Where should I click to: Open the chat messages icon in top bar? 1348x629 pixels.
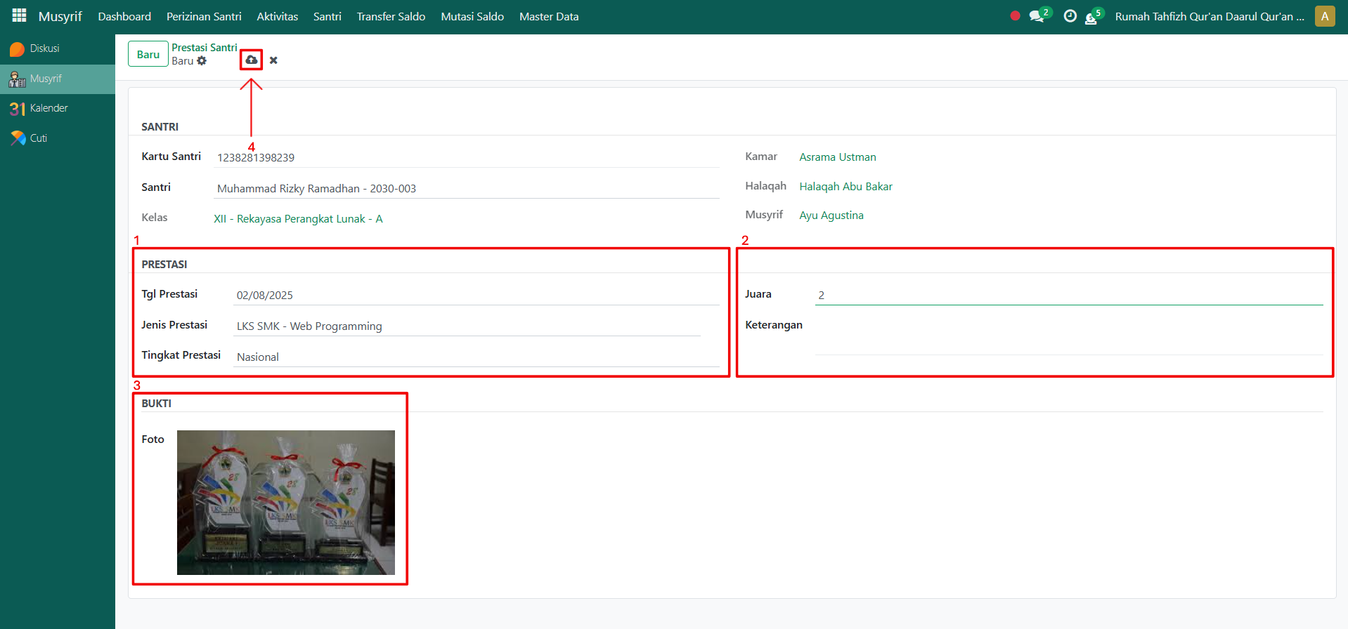tap(1036, 16)
